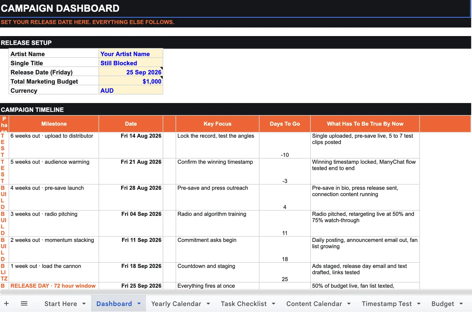Switch to the Yearly Calendar sheet tab

tap(176, 304)
